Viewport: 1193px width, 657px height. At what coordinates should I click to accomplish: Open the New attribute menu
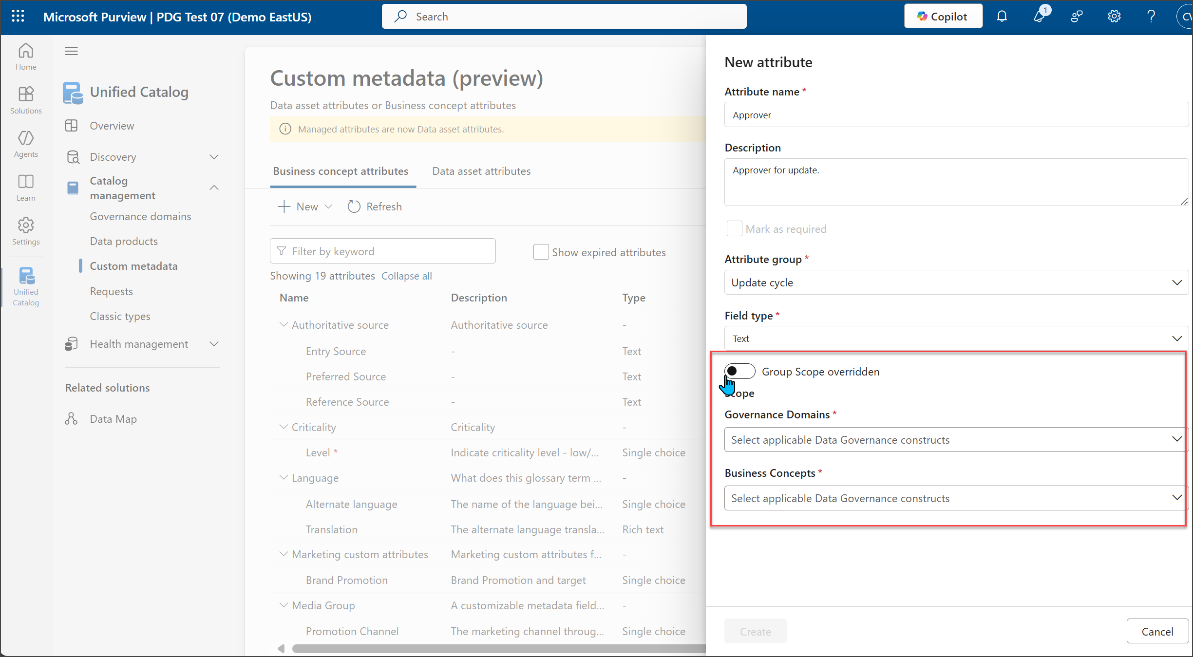point(304,206)
